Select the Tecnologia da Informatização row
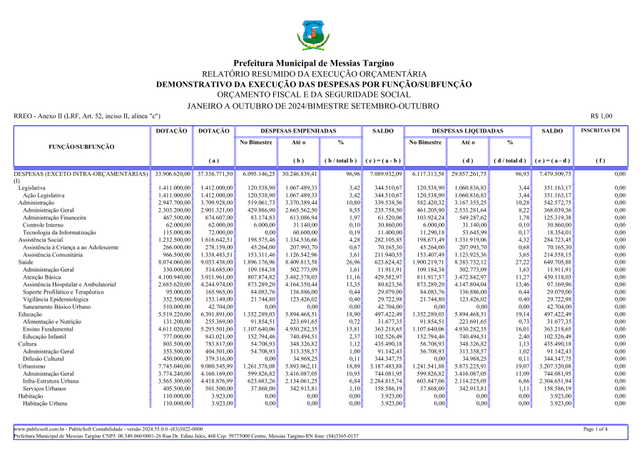Viewport: 642px width, 454px height. [x=59, y=232]
